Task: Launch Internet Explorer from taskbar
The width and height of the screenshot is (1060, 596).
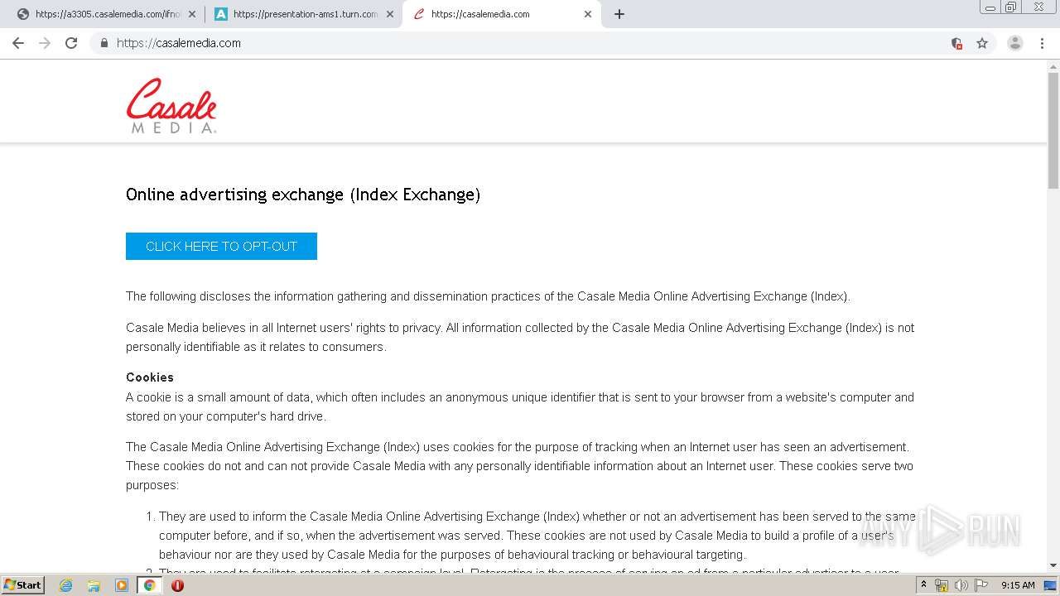Action: pos(66,585)
